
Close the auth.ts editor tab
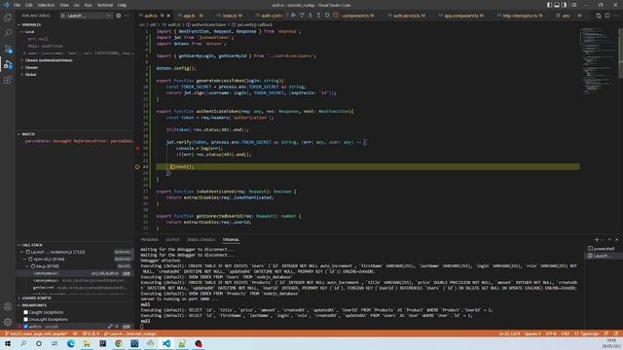(x=168, y=16)
